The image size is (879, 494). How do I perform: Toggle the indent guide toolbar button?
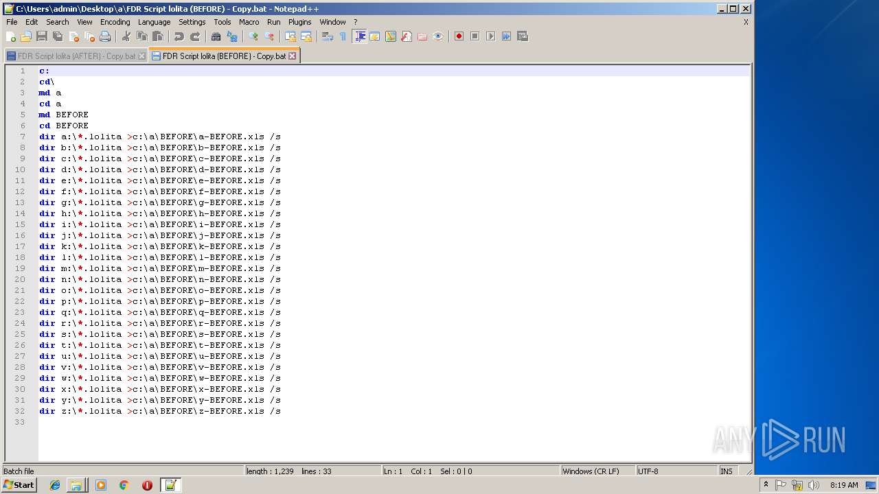[x=359, y=36]
